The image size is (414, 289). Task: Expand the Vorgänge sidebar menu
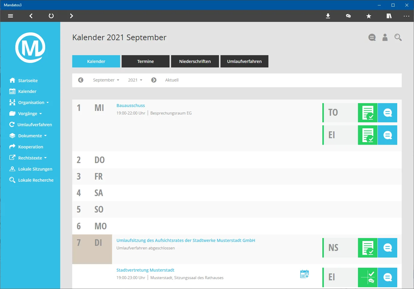[x=25, y=114]
